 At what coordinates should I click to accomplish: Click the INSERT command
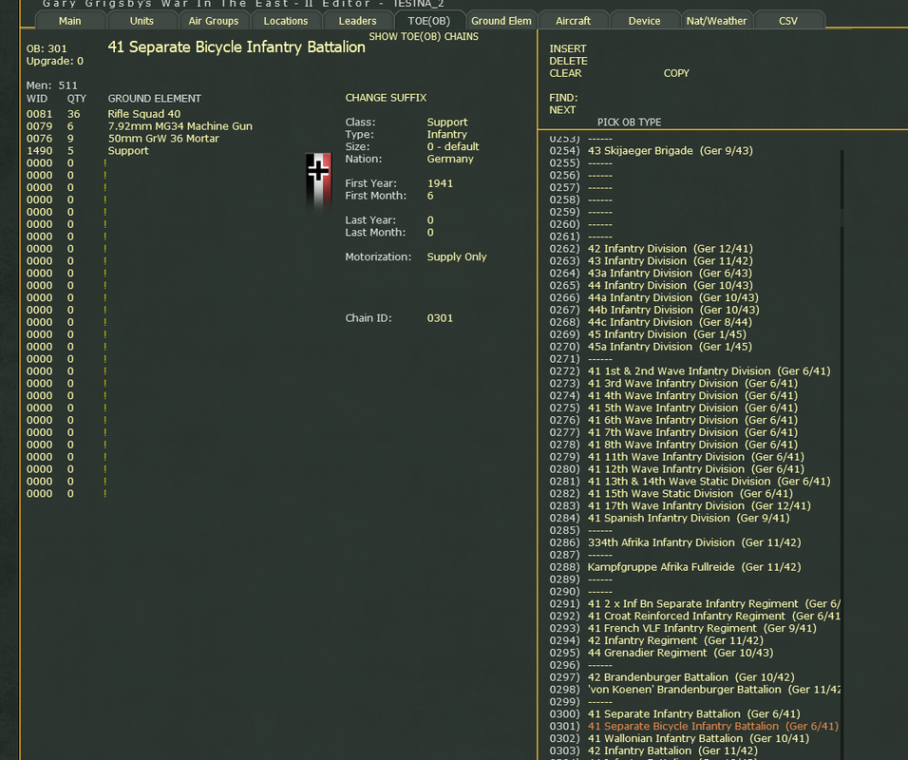point(568,48)
